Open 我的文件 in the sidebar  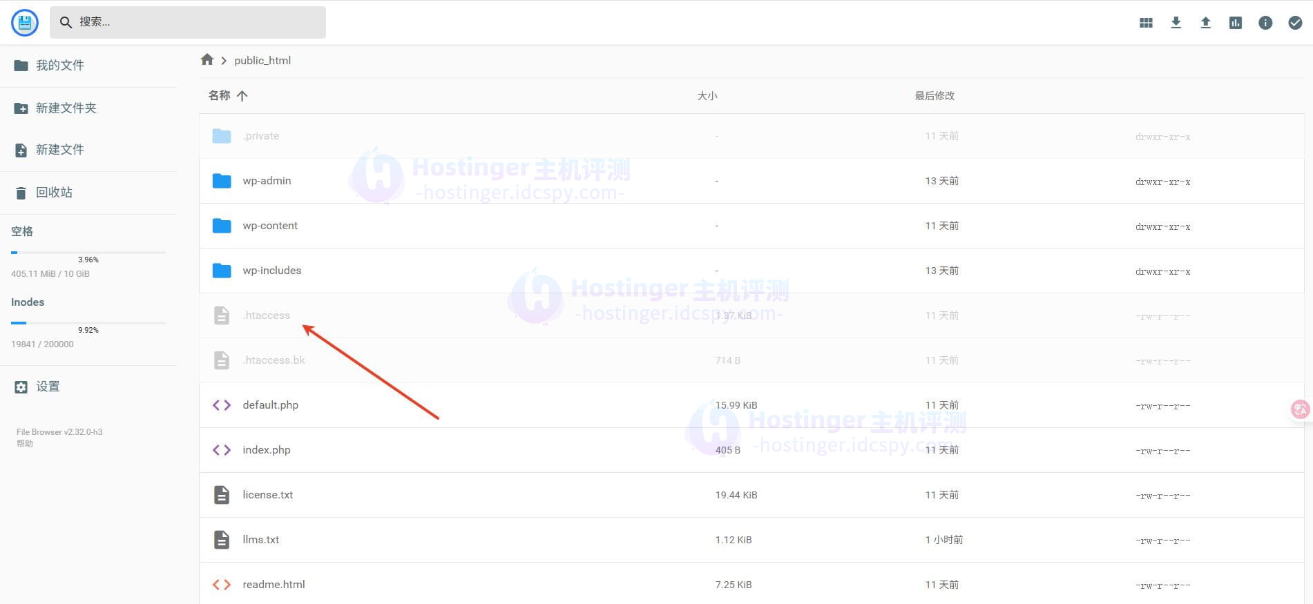[x=59, y=66]
